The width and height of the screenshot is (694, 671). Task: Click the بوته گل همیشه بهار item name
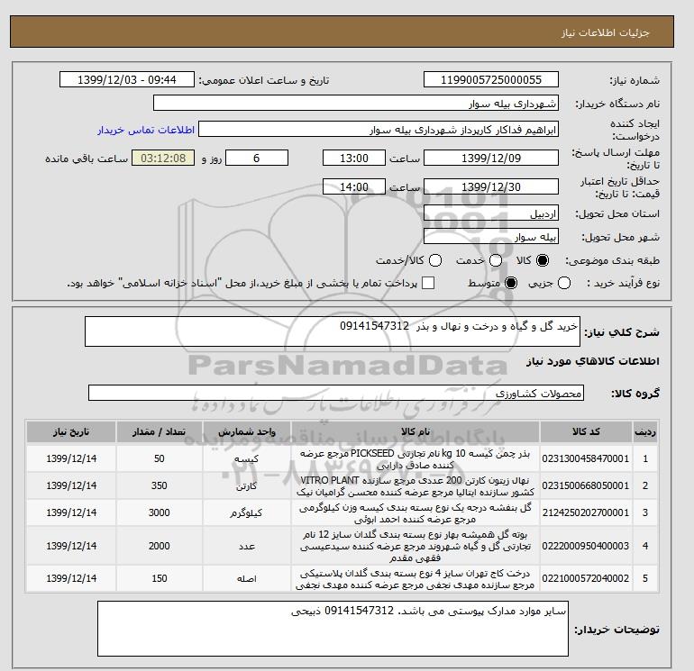click(x=415, y=547)
